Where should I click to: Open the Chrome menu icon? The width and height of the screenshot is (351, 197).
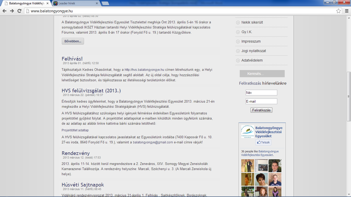346,11
